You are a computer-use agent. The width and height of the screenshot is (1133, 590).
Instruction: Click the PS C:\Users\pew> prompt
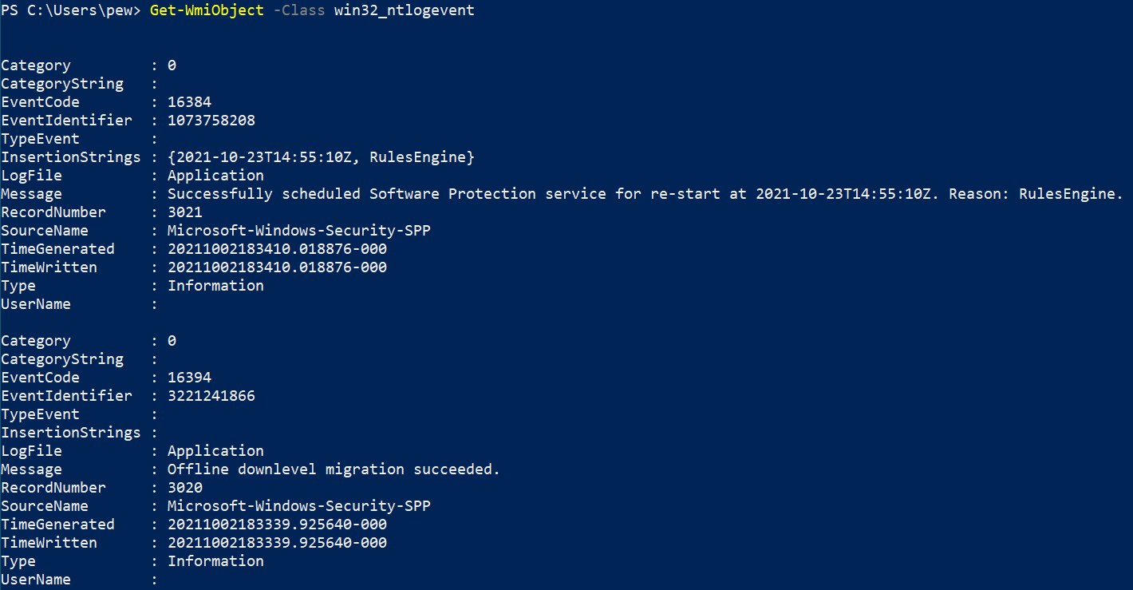point(71,11)
